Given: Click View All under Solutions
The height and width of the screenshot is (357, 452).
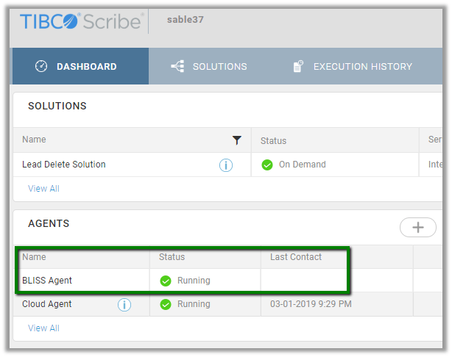Looking at the screenshot, I should coord(43,189).
